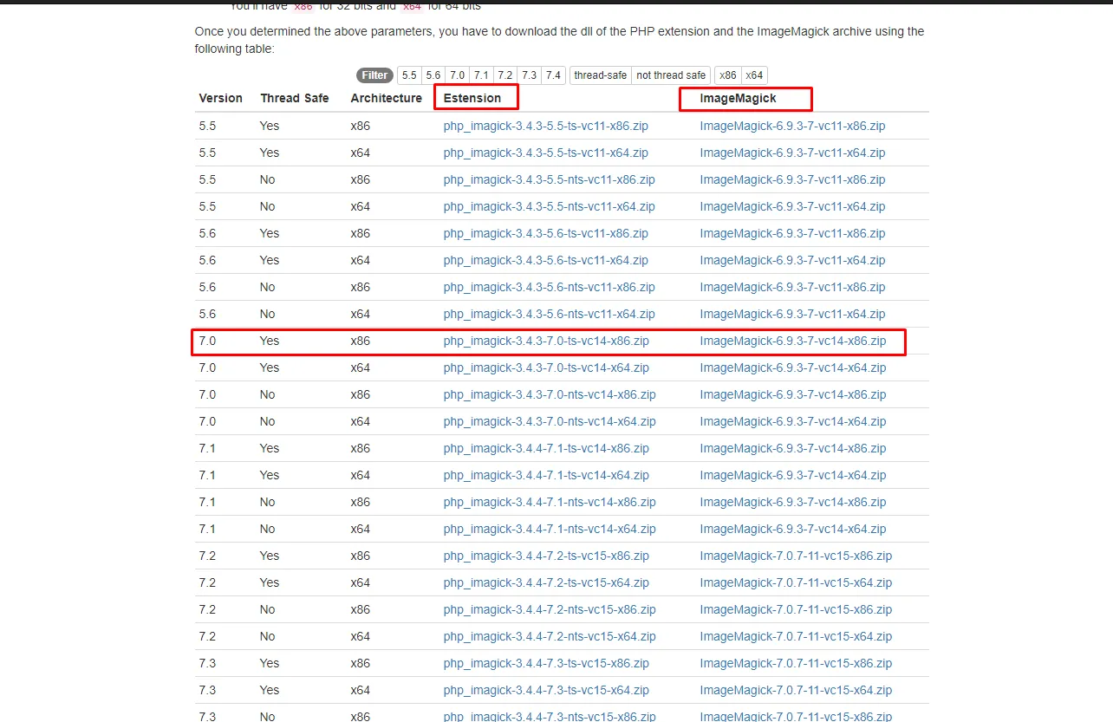Image resolution: width=1113 pixels, height=722 pixels.
Task: Download php_imagick-3.4.3-5.5-nts-vc11-x64.zip
Action: [x=550, y=206]
